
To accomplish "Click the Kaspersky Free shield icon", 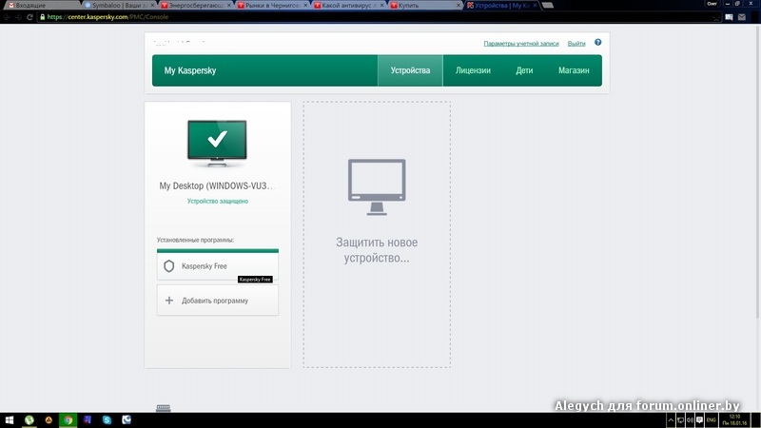I will tap(169, 266).
